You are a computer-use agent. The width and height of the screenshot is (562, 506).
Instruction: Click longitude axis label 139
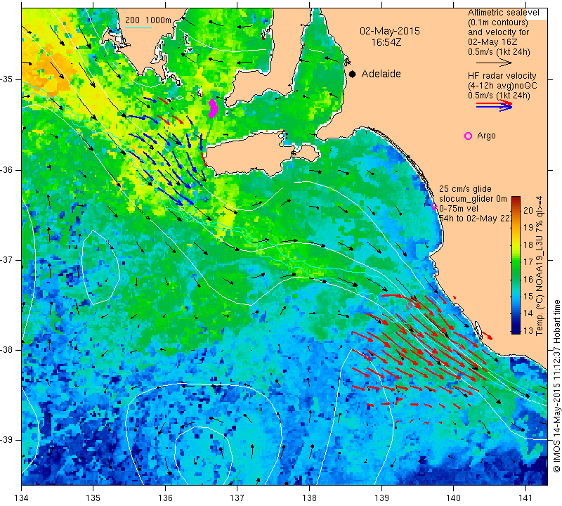(x=381, y=498)
